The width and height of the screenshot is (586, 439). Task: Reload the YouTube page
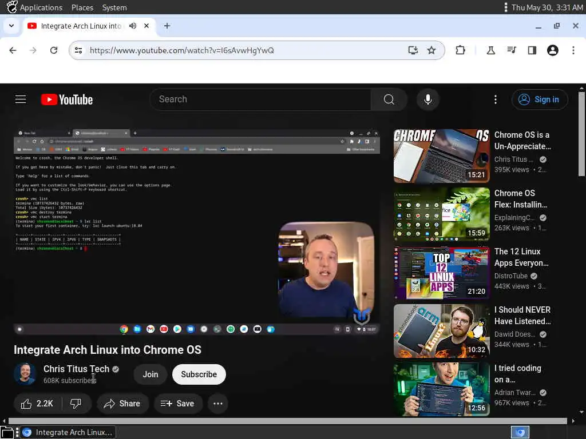pyautogui.click(x=54, y=50)
